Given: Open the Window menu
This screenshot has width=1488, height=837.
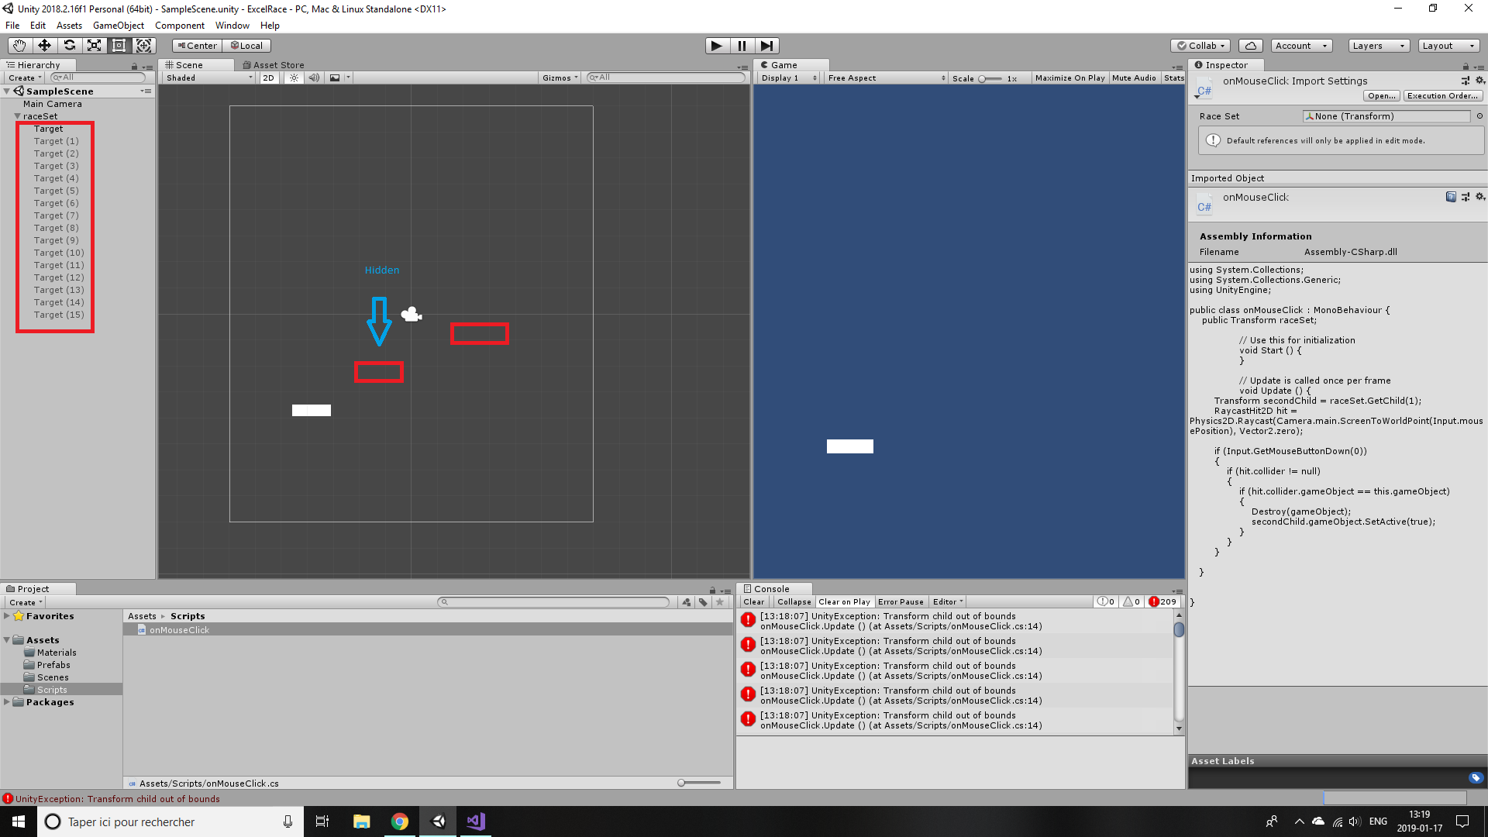Looking at the screenshot, I should click(x=232, y=26).
